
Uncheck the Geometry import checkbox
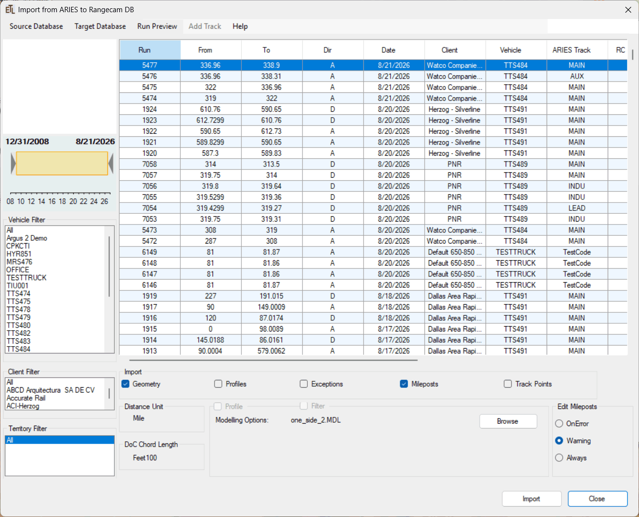click(x=126, y=384)
